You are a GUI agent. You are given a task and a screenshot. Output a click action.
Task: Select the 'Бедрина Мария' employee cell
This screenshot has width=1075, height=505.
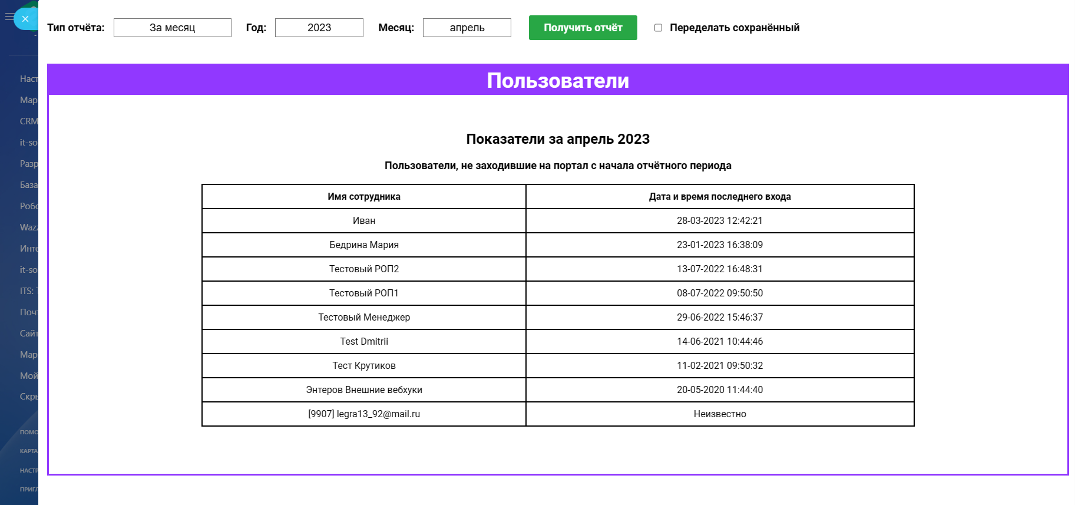(x=364, y=245)
